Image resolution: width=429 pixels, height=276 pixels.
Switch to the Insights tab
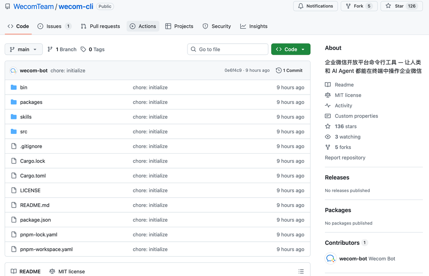coord(254,26)
